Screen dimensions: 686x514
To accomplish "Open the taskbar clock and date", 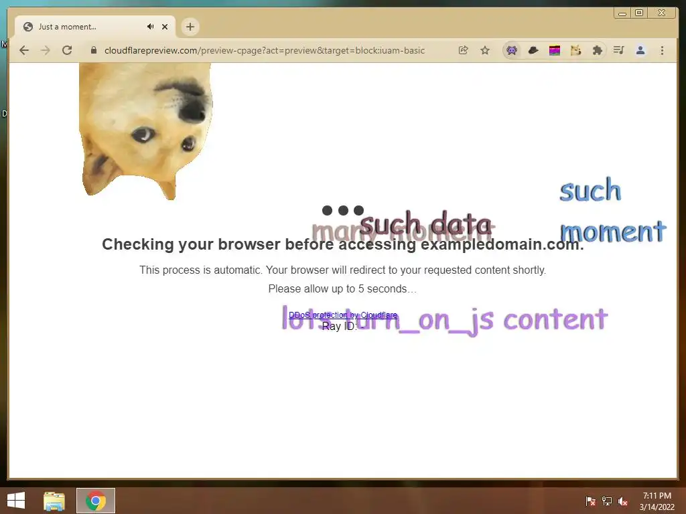I will coord(657,501).
